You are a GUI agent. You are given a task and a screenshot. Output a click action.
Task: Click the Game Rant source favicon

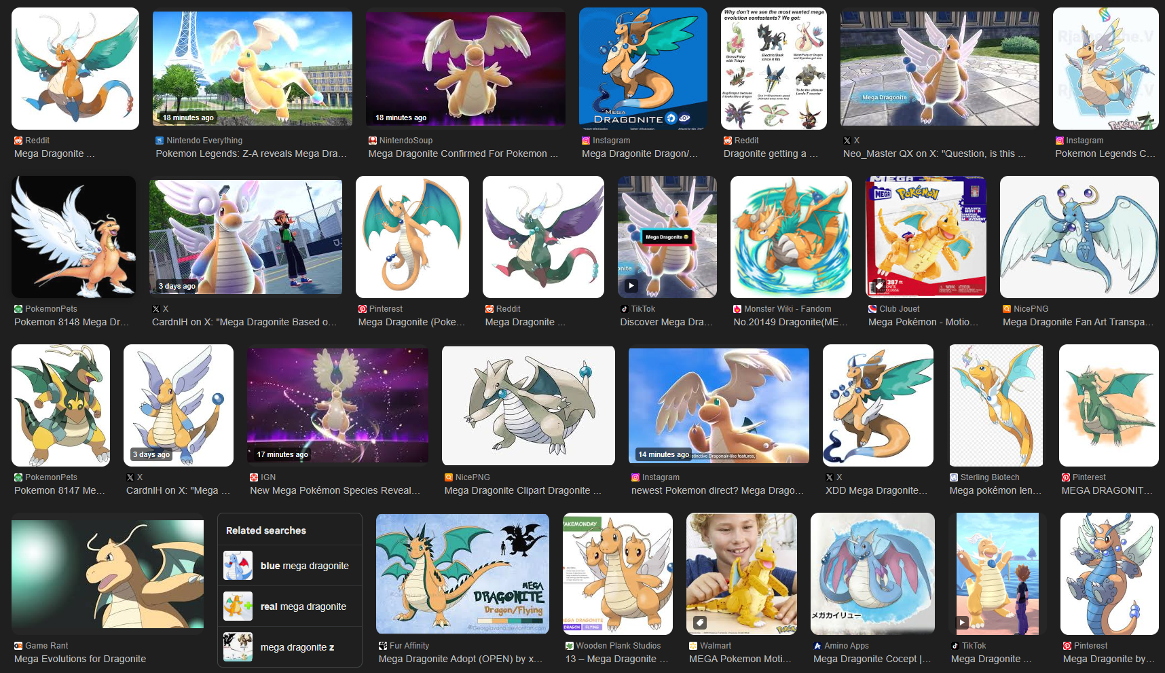18,646
